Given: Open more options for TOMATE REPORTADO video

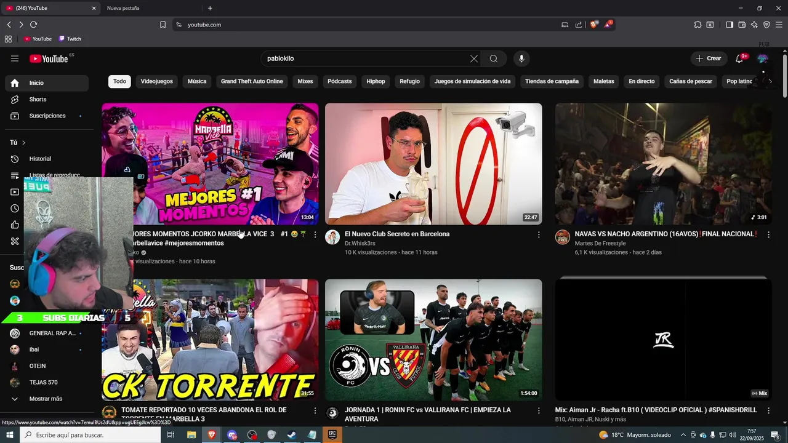Looking at the screenshot, I should pyautogui.click(x=315, y=410).
